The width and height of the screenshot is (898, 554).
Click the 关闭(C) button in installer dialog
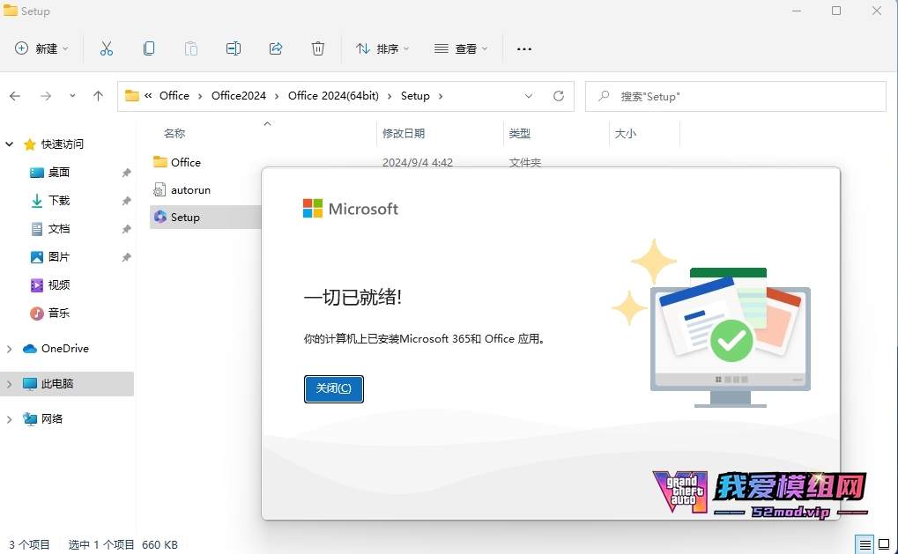(x=334, y=388)
